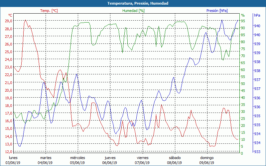Click temperature axis value "29,0"
The height and width of the screenshot is (166, 266).
(x=8, y=21)
